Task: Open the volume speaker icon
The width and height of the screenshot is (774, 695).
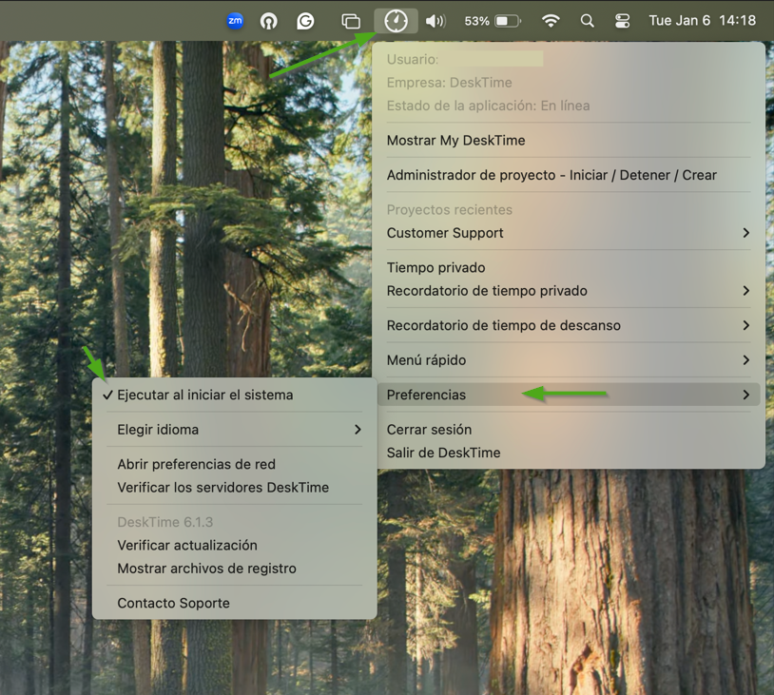Action: [x=435, y=21]
